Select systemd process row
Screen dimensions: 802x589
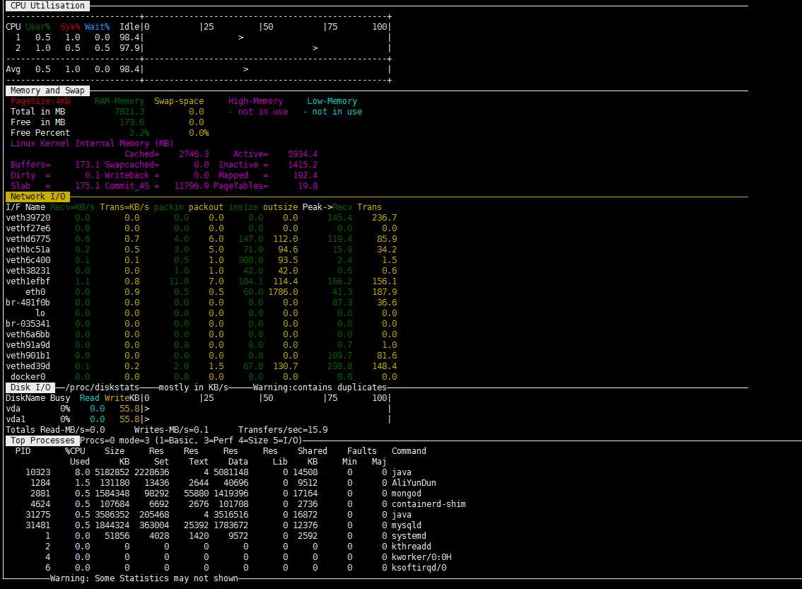(x=236, y=536)
